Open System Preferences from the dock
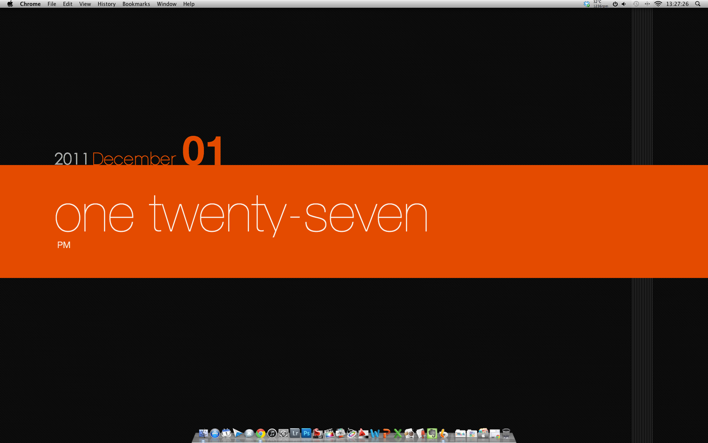Screen dimensions: 708x443 (x=284, y=433)
